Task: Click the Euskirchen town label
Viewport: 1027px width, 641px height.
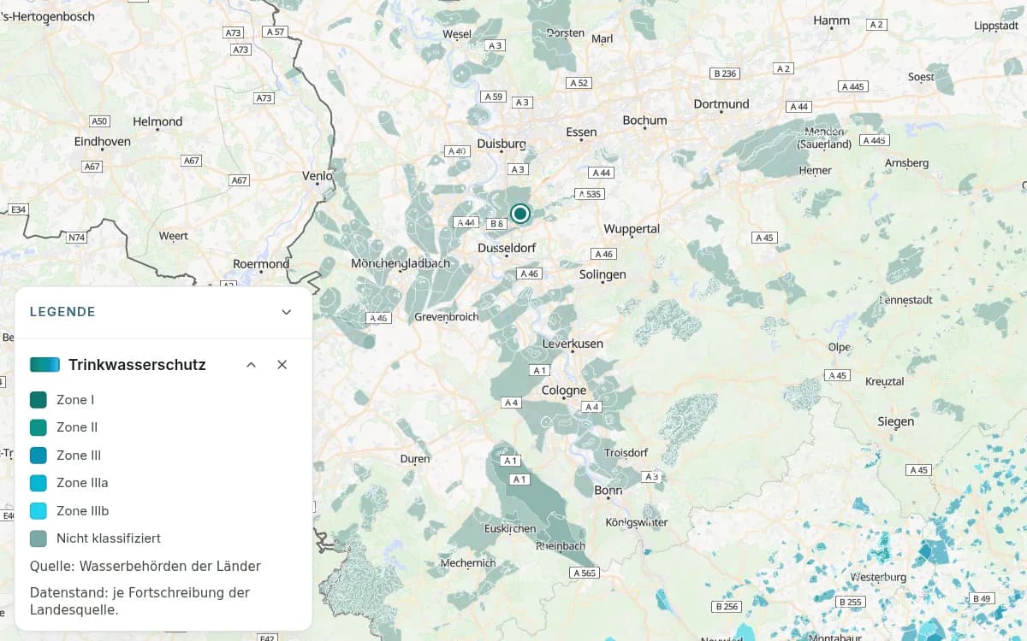Action: click(510, 529)
